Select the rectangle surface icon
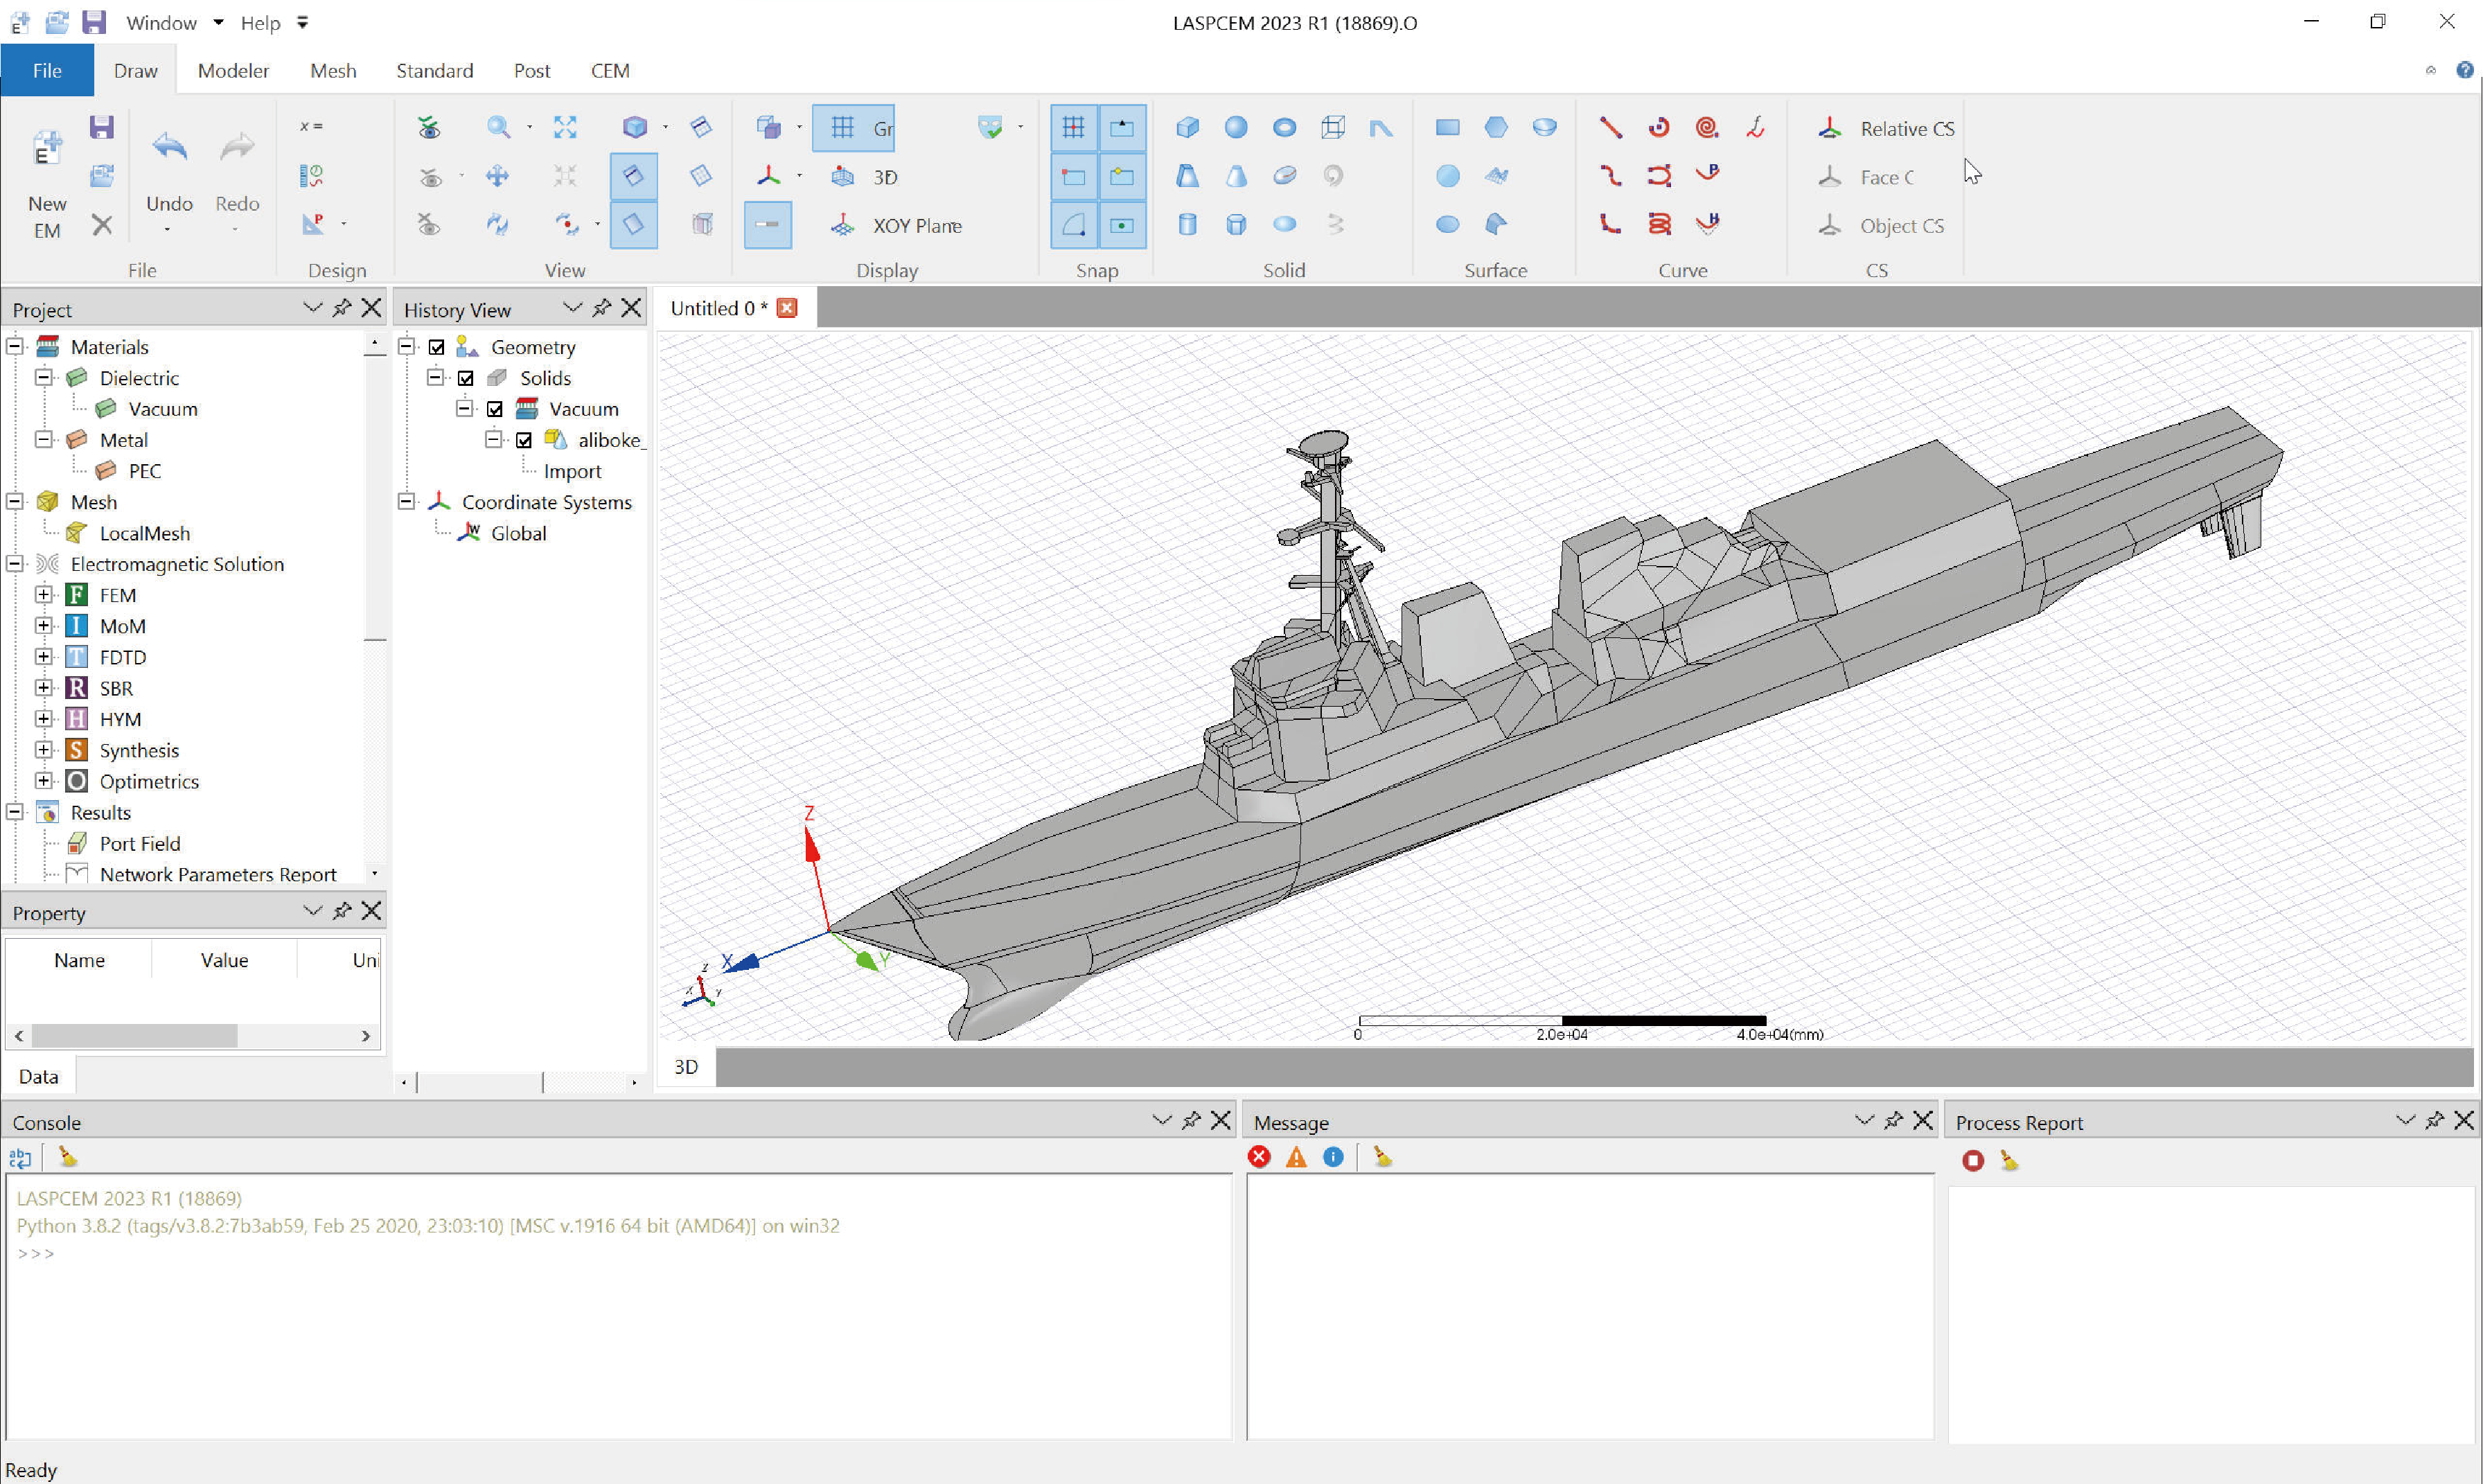The image size is (2483, 1484). tap(1447, 127)
